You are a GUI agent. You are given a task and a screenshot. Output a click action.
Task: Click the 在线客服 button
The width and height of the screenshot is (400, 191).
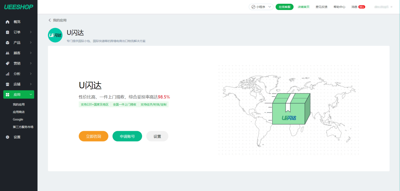284,7
